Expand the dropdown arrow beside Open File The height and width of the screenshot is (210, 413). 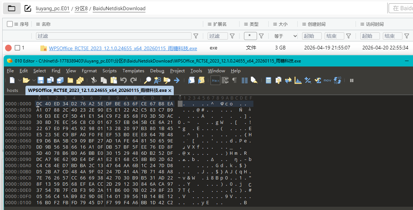[34, 80]
